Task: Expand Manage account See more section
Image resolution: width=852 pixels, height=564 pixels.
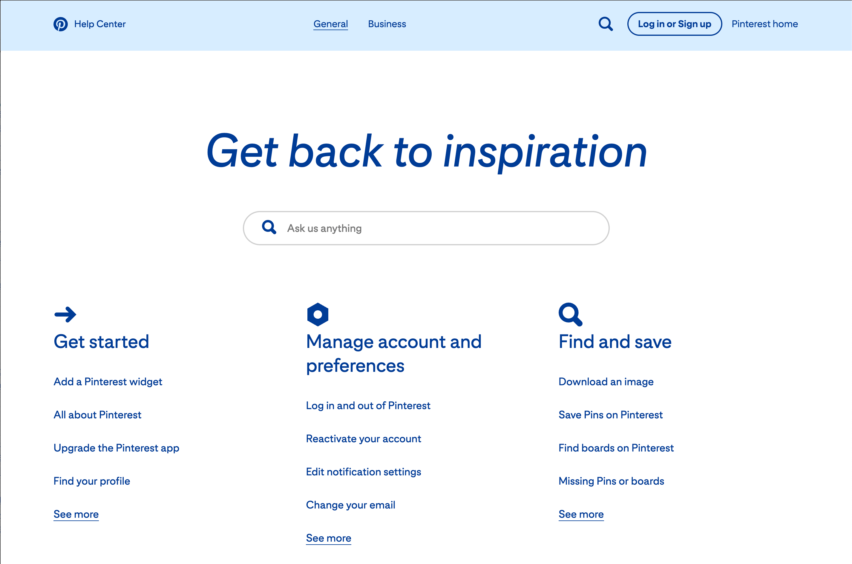Action: coord(328,537)
